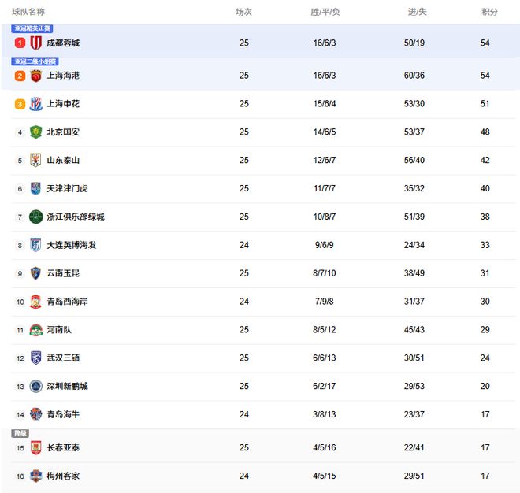520x493 pixels.
Task: Click the 降级 relegation zone tag
Action: click(x=20, y=433)
